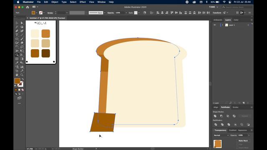Select the Line Segment tool

[x=22, y=35]
